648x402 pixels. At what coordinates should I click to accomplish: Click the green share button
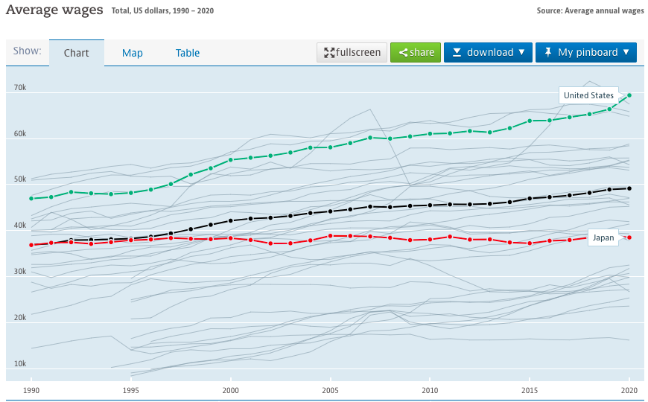pyautogui.click(x=416, y=52)
